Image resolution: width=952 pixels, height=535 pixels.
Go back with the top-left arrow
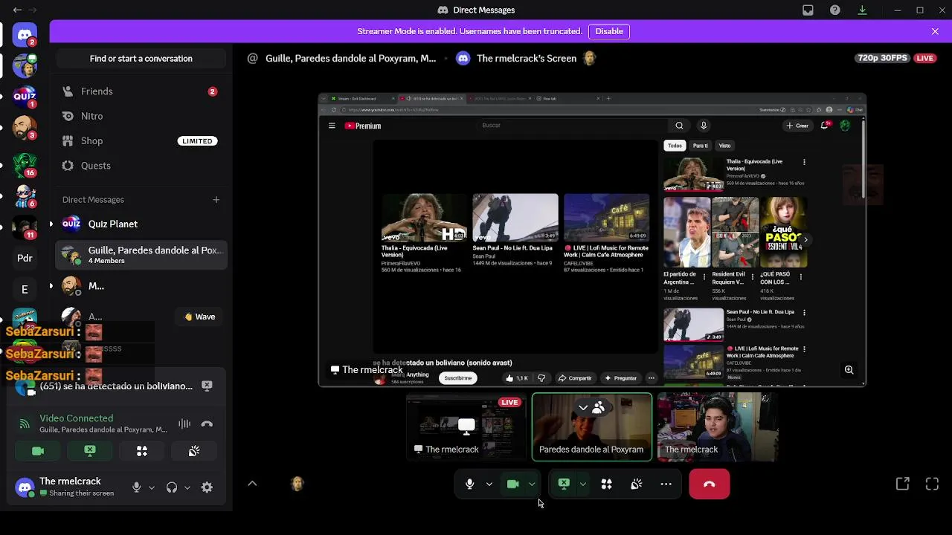[17, 10]
